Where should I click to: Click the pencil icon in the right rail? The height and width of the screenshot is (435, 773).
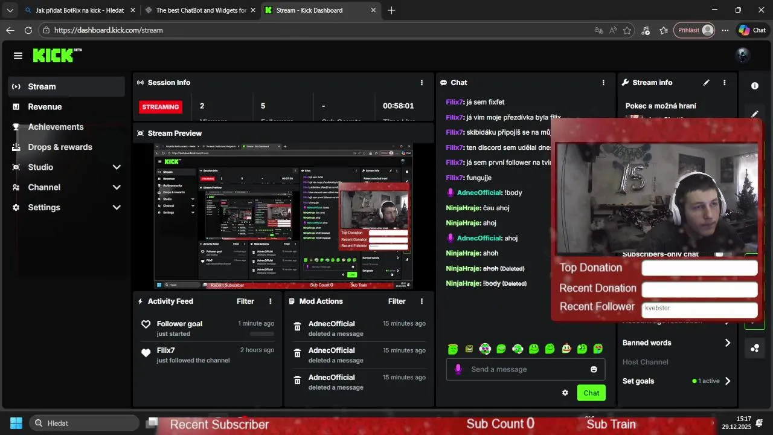coord(754,114)
